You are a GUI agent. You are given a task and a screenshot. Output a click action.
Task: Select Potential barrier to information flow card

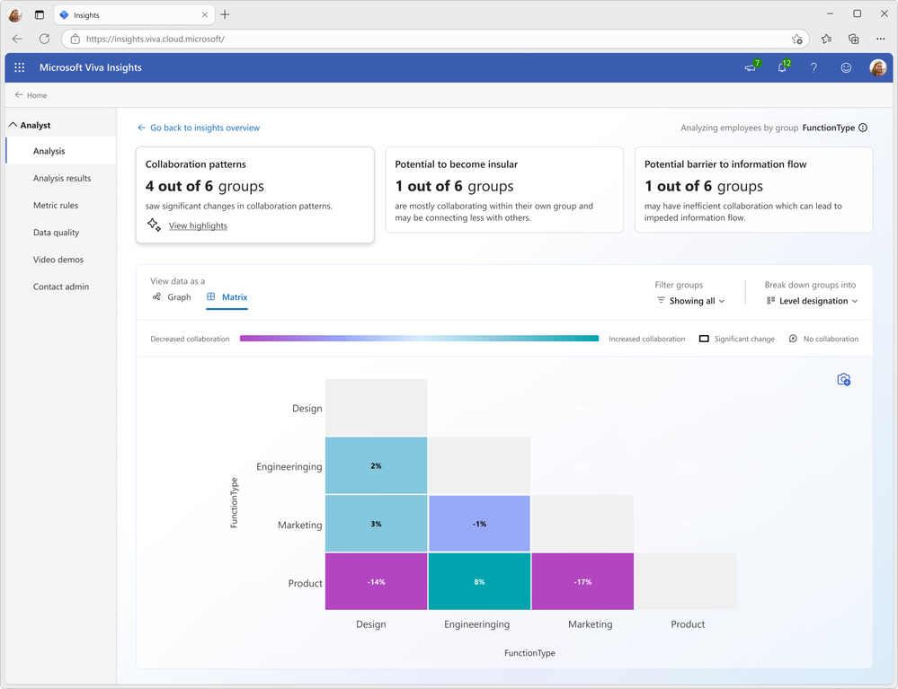(753, 190)
